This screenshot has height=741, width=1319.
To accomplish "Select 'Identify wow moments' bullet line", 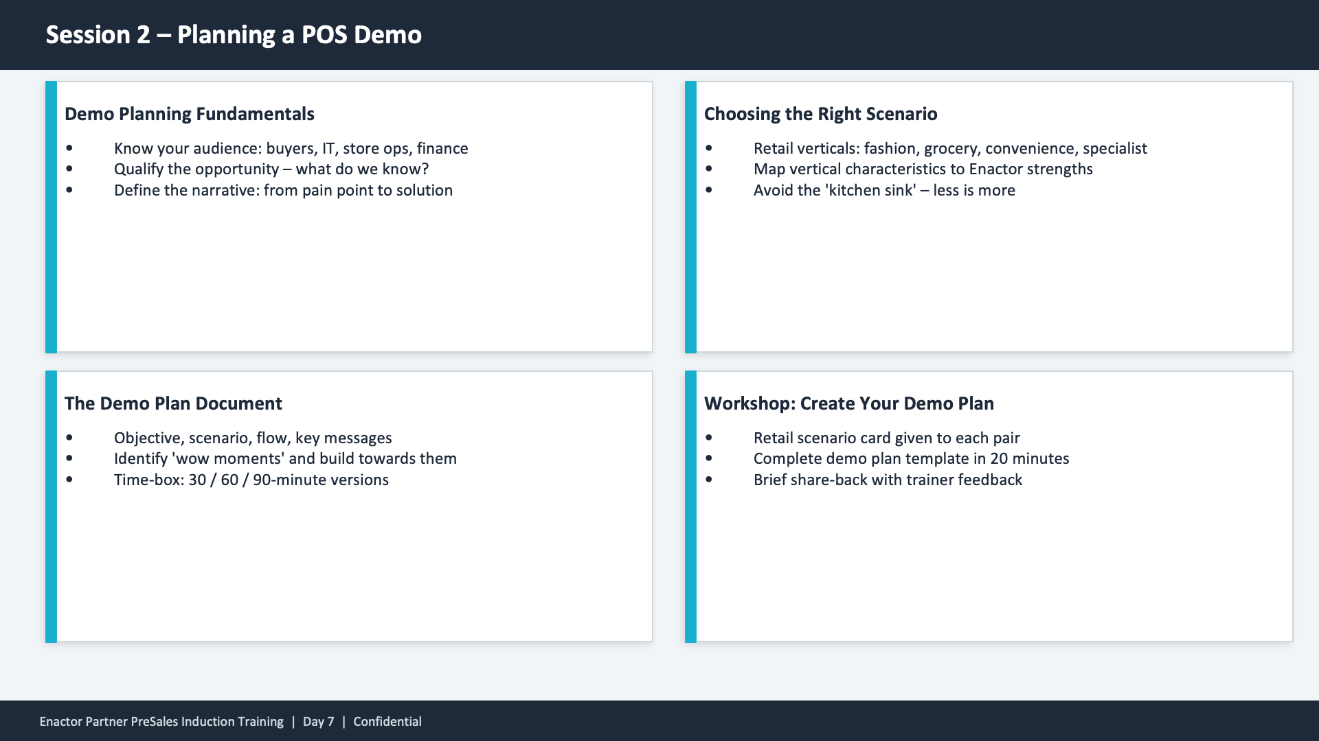I will click(285, 458).
